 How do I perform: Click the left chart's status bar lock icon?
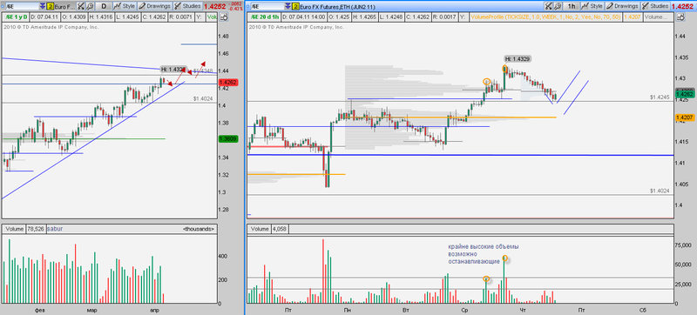coord(224,17)
